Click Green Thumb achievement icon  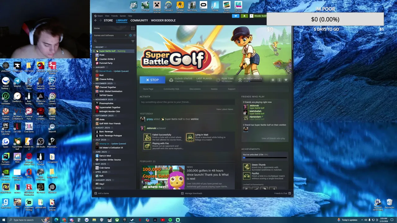pos(247,167)
